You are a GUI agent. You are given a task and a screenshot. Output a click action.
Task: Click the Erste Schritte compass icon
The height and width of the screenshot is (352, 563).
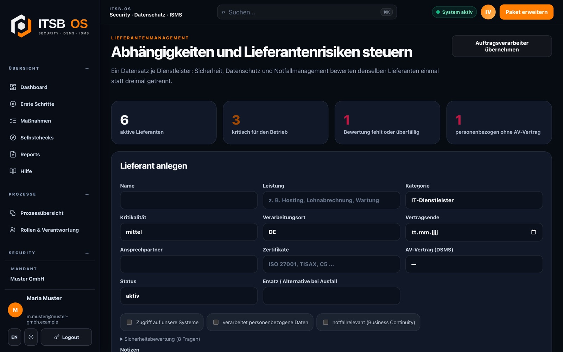tap(13, 104)
